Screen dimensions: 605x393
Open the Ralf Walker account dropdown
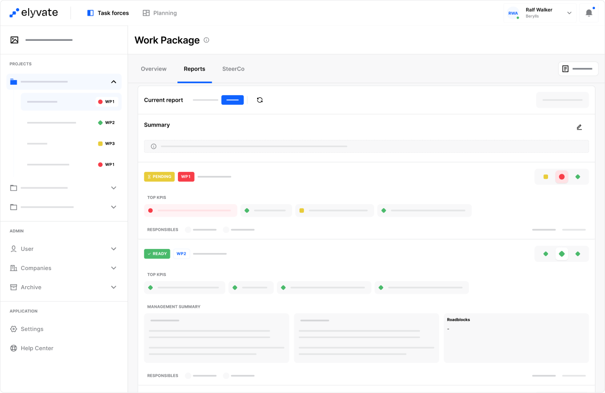[540, 13]
